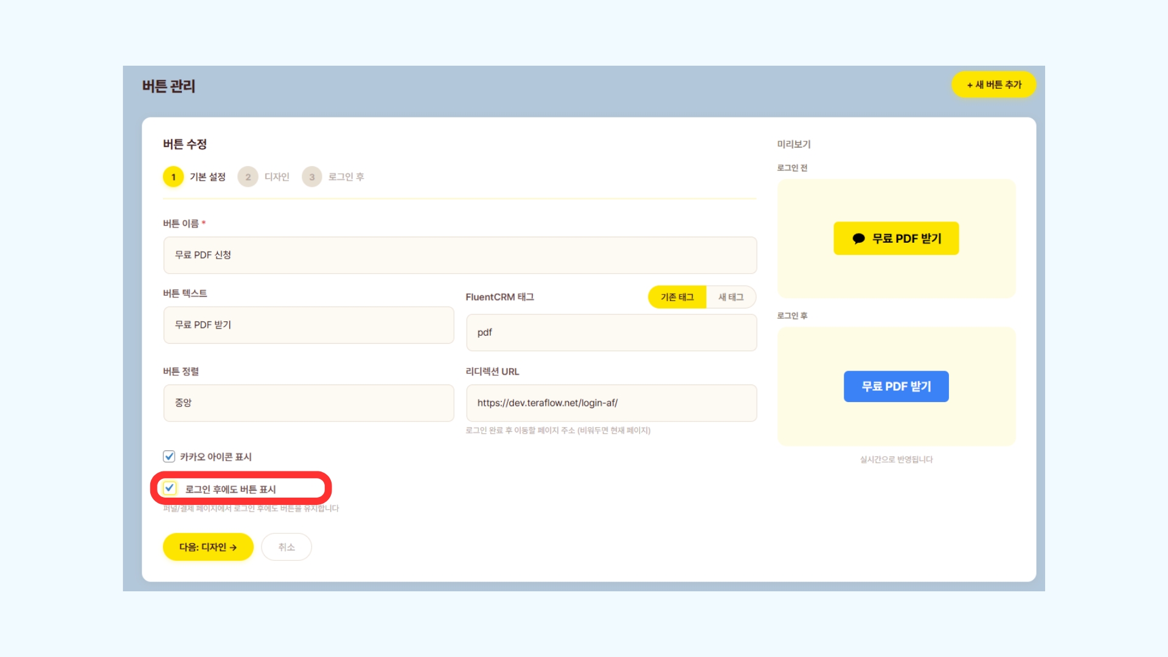The width and height of the screenshot is (1168, 657).
Task: Toggle 로그인 후에도 버튼 표시 checkbox
Action: click(x=170, y=488)
